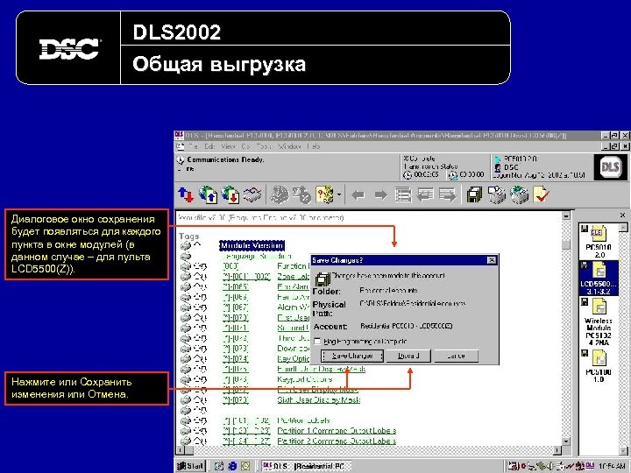
Task: Click printer tag icon on Partition Labels row
Action: coord(185,420)
